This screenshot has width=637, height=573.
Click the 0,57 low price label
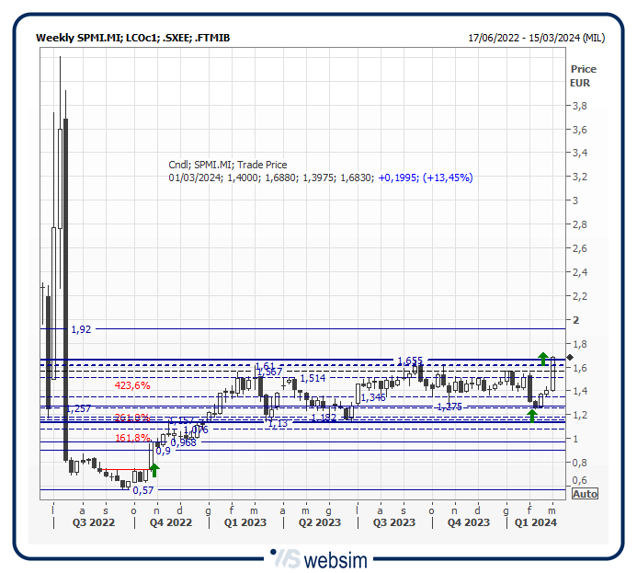coord(142,490)
